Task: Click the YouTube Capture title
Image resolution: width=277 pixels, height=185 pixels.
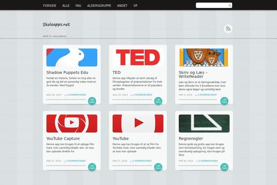Action: (x=63, y=138)
